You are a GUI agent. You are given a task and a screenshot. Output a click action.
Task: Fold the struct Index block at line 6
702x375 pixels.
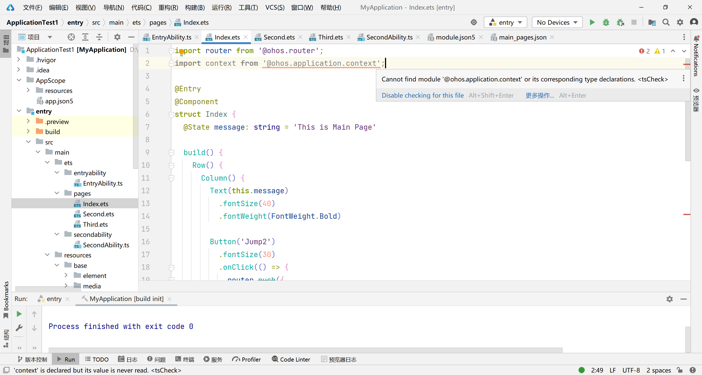click(171, 114)
